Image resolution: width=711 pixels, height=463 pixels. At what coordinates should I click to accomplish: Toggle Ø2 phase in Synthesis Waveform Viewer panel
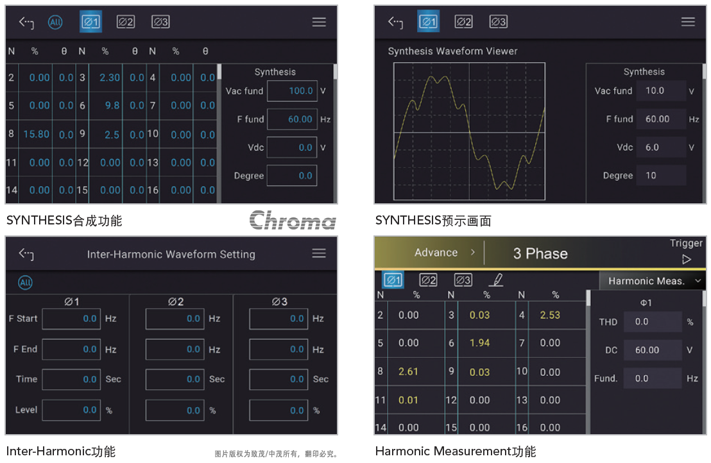click(x=463, y=22)
